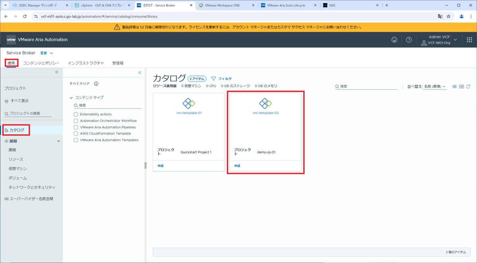Open the vm-template-03 title link
This screenshot has width=477, height=263.
[x=266, y=113]
